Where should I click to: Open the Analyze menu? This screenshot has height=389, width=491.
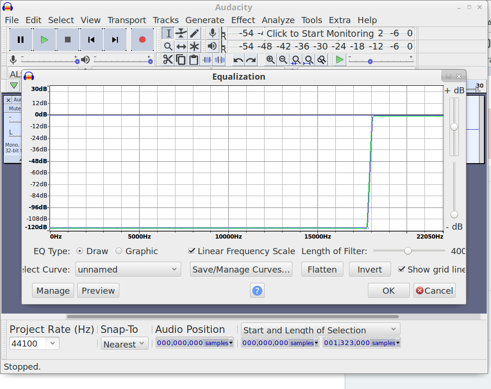(278, 20)
